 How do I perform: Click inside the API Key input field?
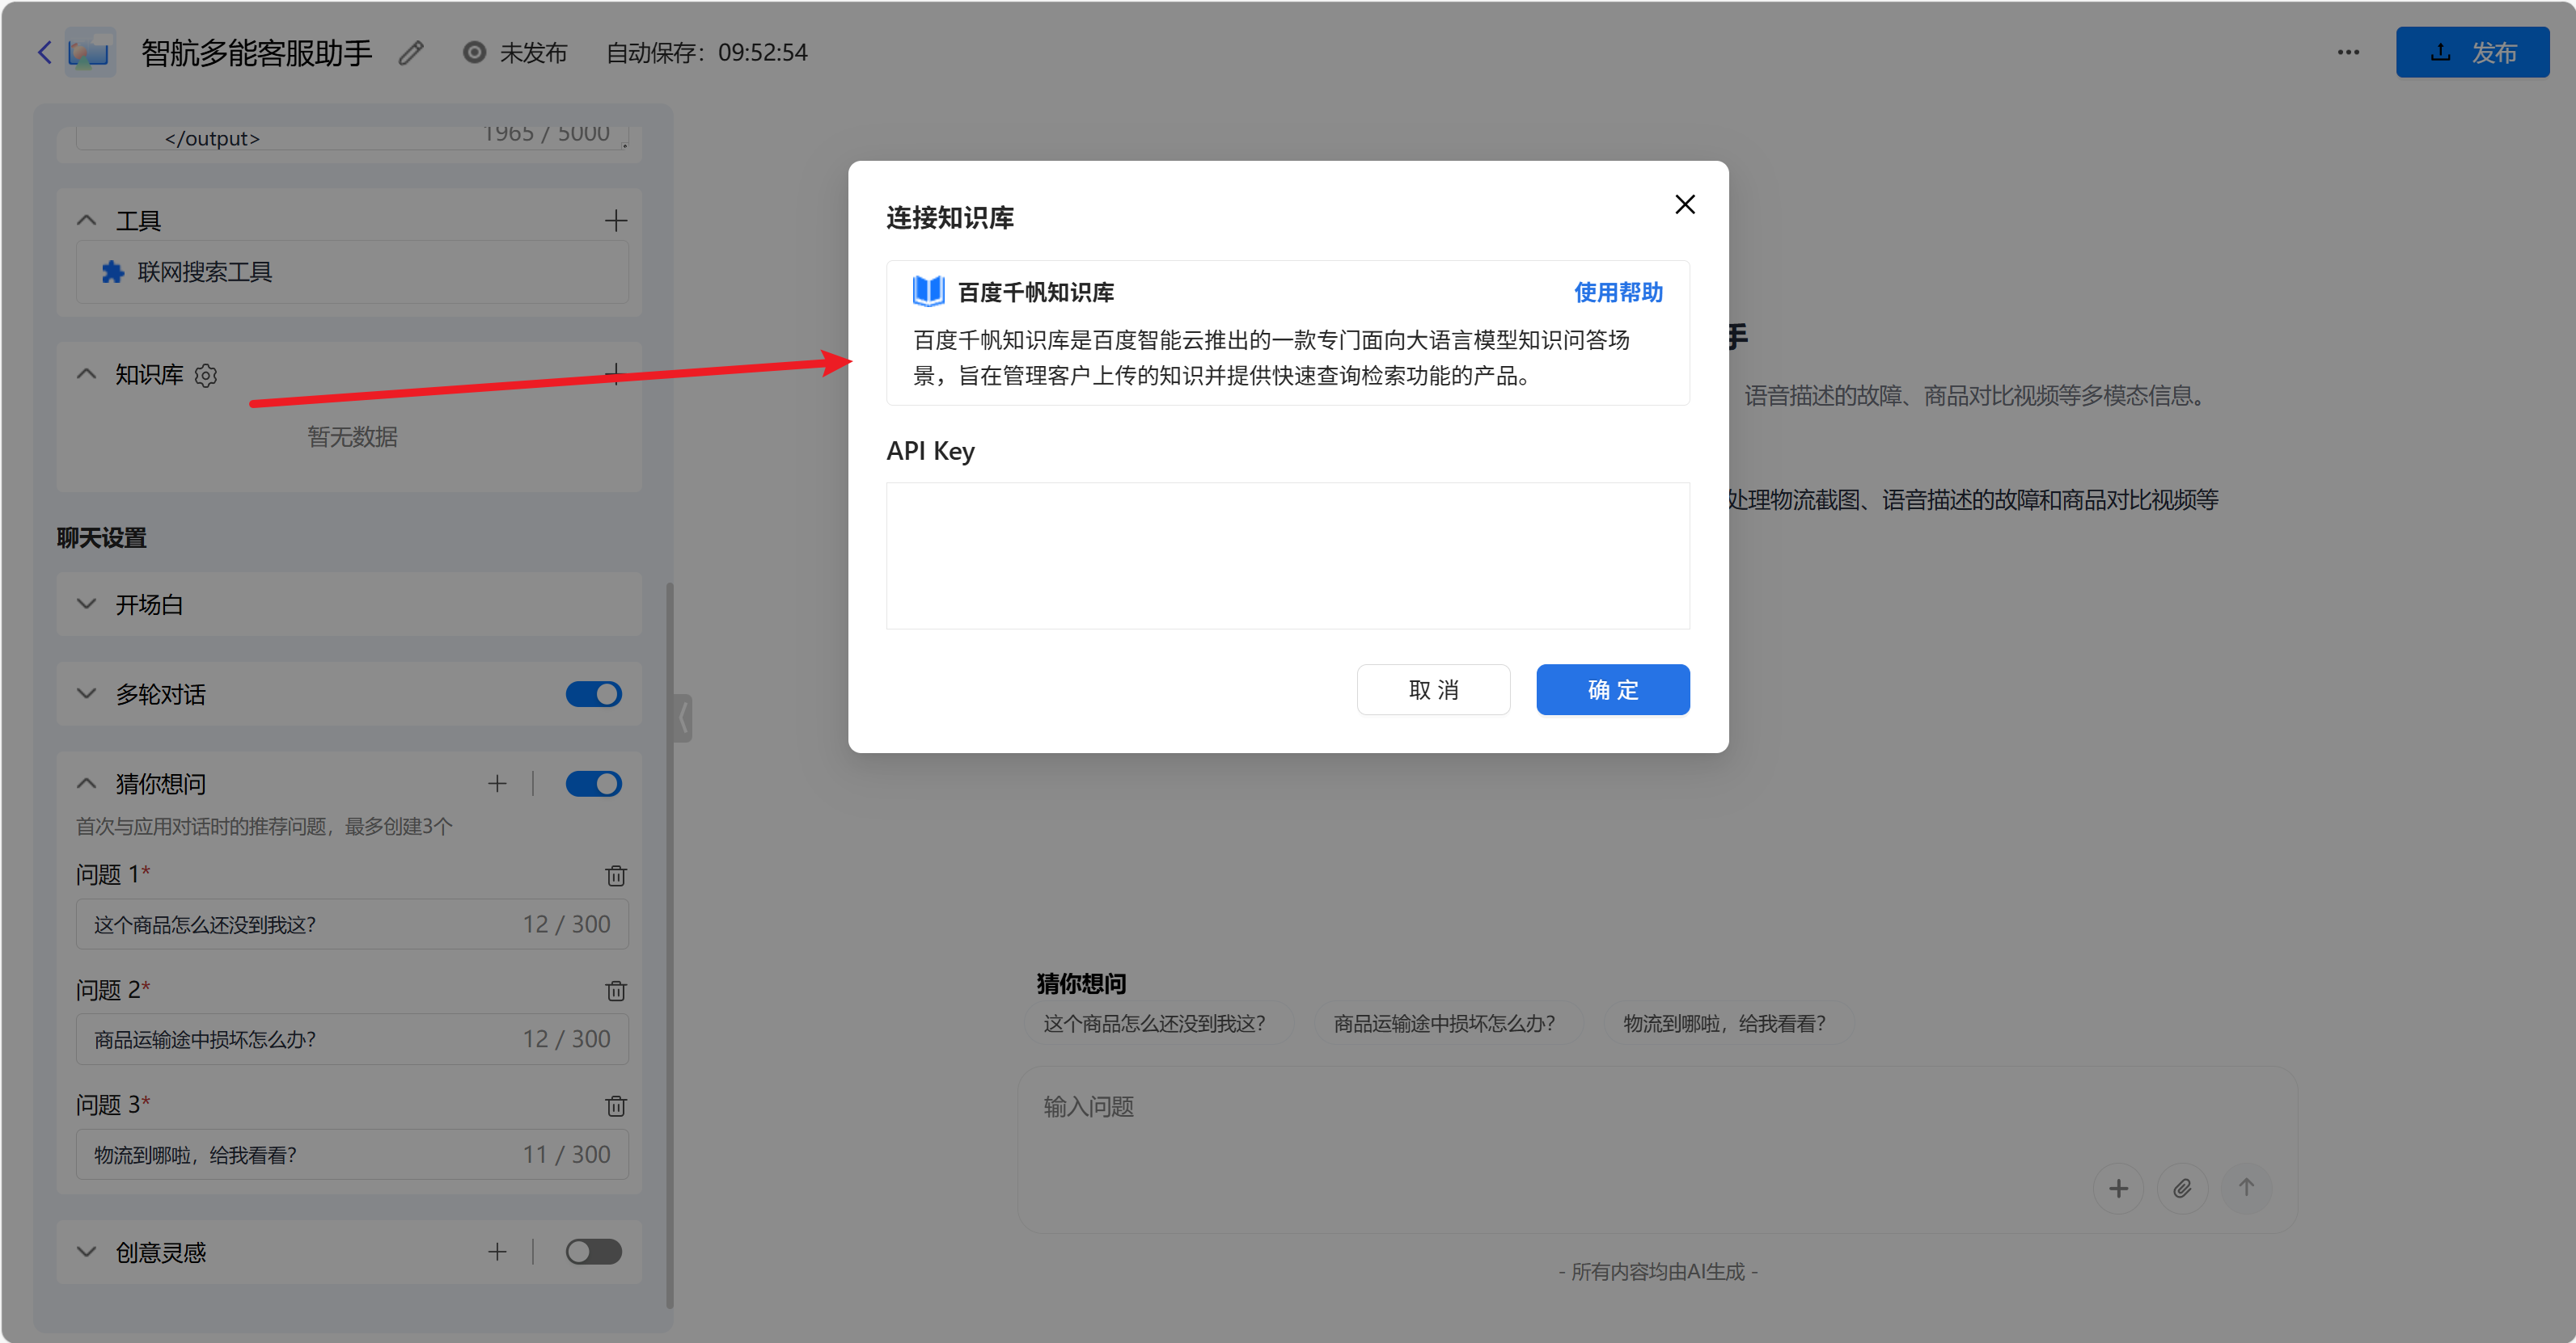coord(1287,556)
